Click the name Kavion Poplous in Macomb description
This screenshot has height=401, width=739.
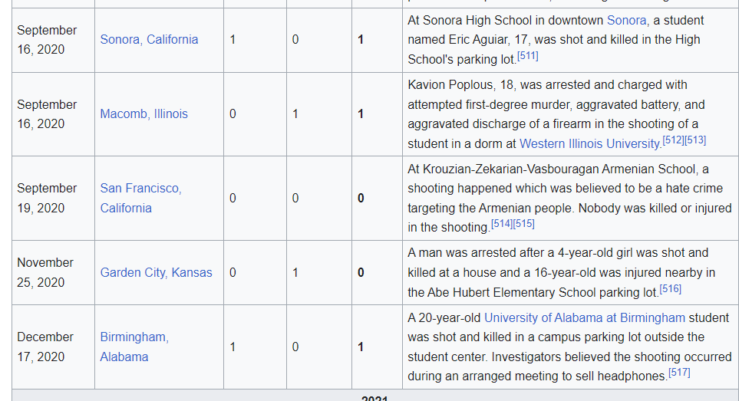pyautogui.click(x=451, y=84)
